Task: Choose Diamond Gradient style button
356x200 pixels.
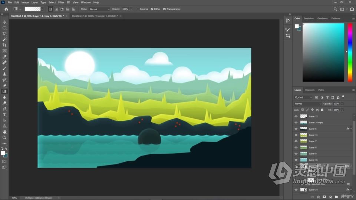Action: coord(74,9)
